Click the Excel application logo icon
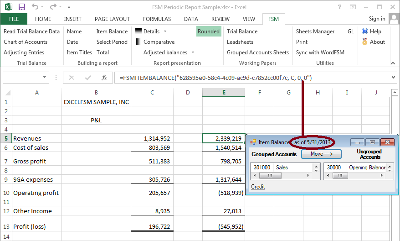Image resolution: width=400 pixels, height=241 pixels. coord(8,7)
